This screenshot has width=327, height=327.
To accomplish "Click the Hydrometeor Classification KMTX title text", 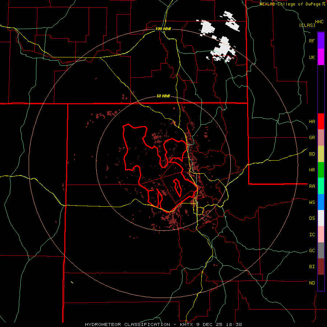I will tap(163, 324).
